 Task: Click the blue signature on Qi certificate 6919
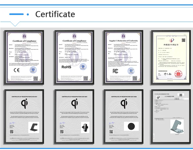pos(12,123)
